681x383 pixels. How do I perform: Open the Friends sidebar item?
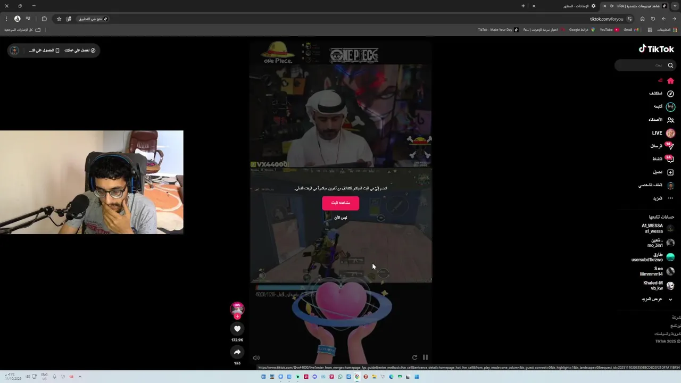661,120
